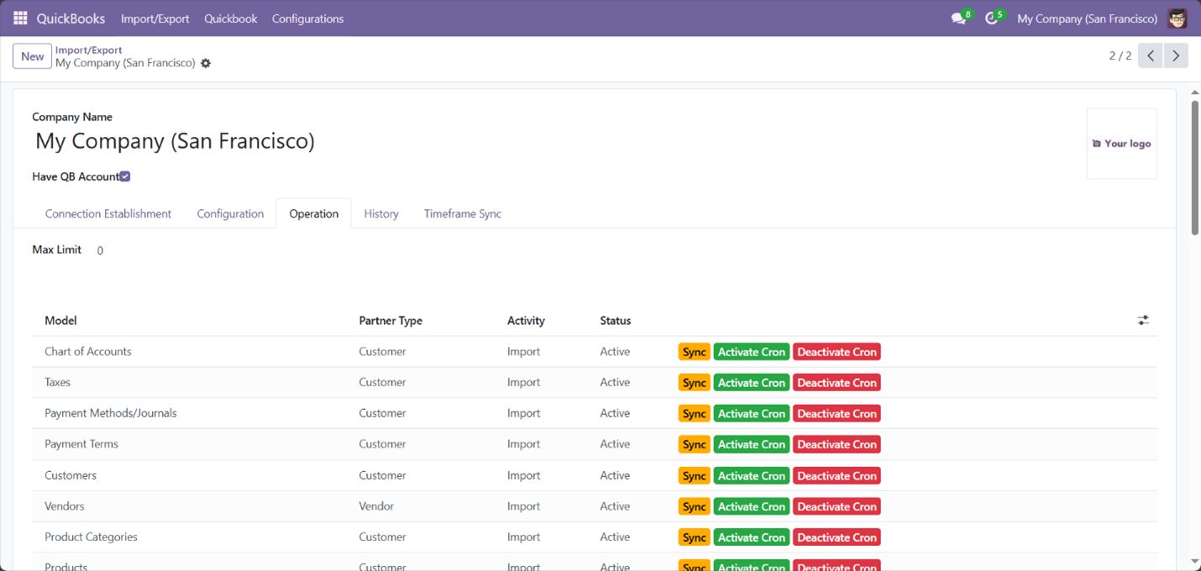Open the apps grid menu icon

(x=19, y=18)
